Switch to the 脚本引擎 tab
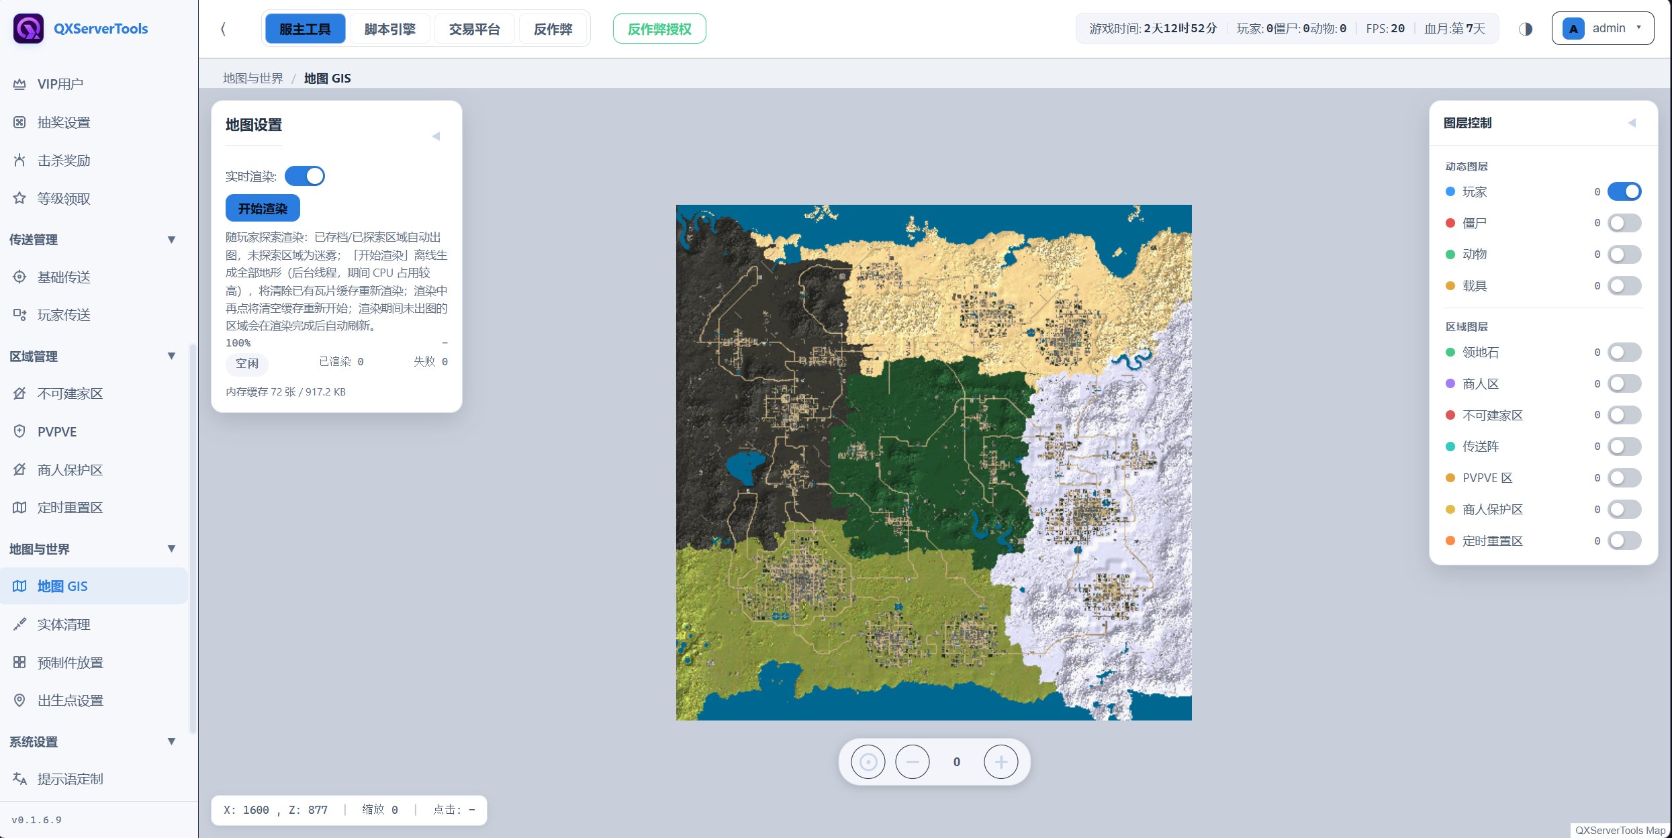This screenshot has width=1672, height=838. click(x=390, y=29)
